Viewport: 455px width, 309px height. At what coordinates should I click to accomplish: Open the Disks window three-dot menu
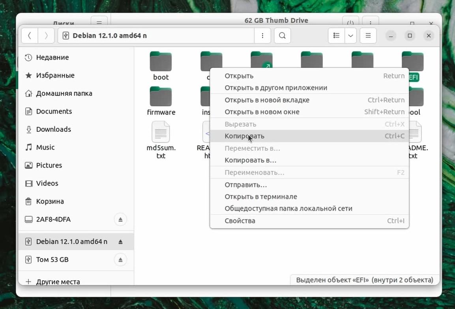coord(370,21)
